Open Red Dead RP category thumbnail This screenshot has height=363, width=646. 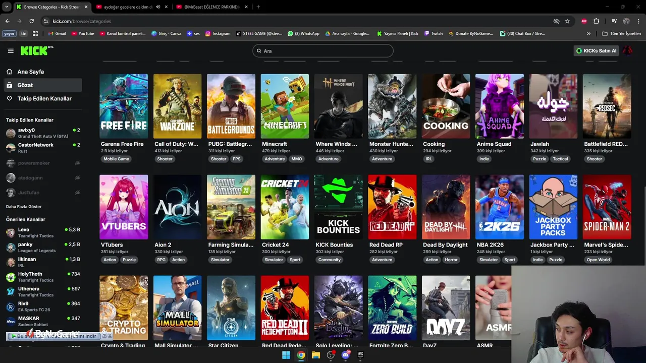[x=392, y=207]
